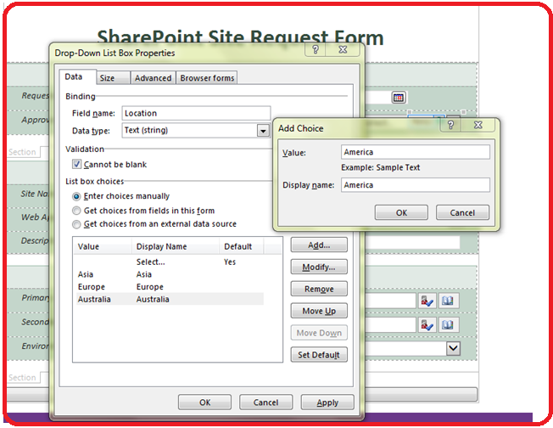
Task: Open the Browser forms tab
Action: (207, 78)
